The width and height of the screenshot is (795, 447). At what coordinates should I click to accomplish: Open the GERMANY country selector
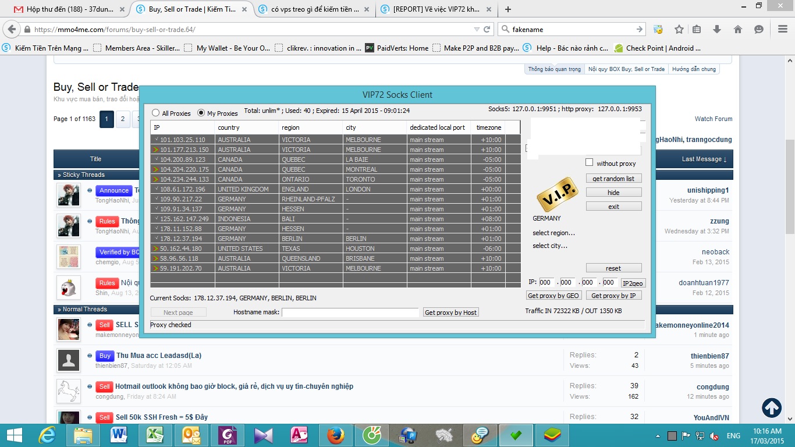click(x=546, y=218)
